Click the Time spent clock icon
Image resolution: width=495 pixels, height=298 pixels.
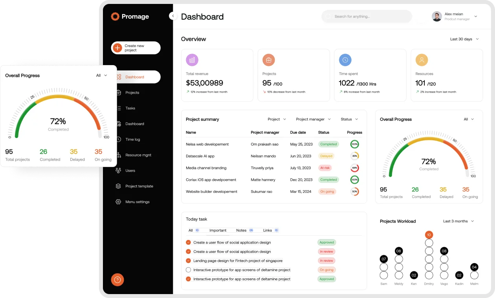tap(345, 60)
